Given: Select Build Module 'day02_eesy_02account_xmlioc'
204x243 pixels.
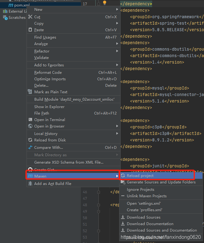Looking at the screenshot, I should 73,99.
